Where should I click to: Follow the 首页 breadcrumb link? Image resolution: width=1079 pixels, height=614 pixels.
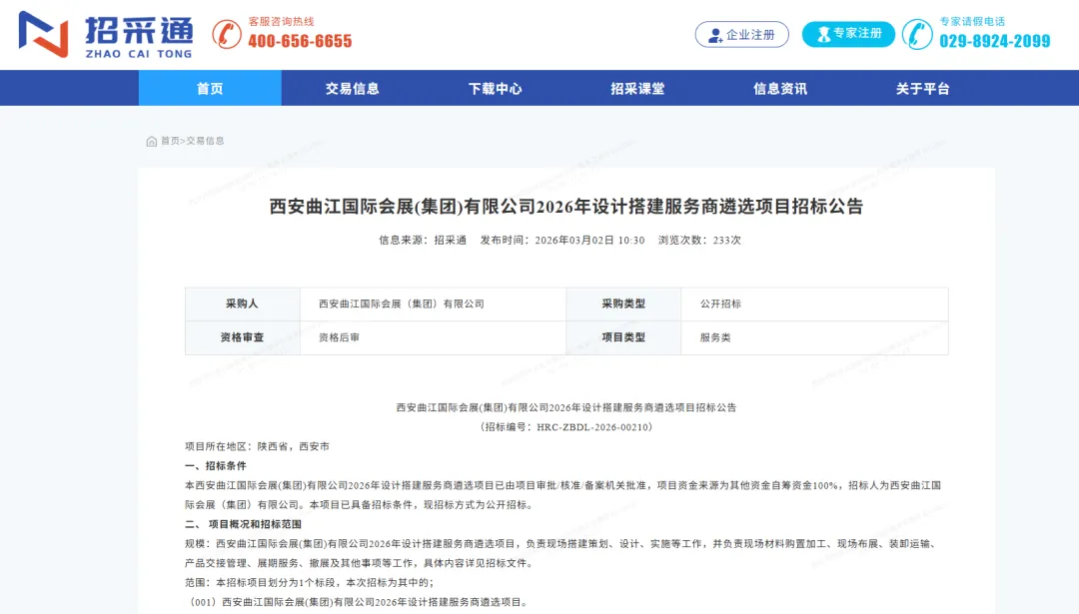[169, 141]
